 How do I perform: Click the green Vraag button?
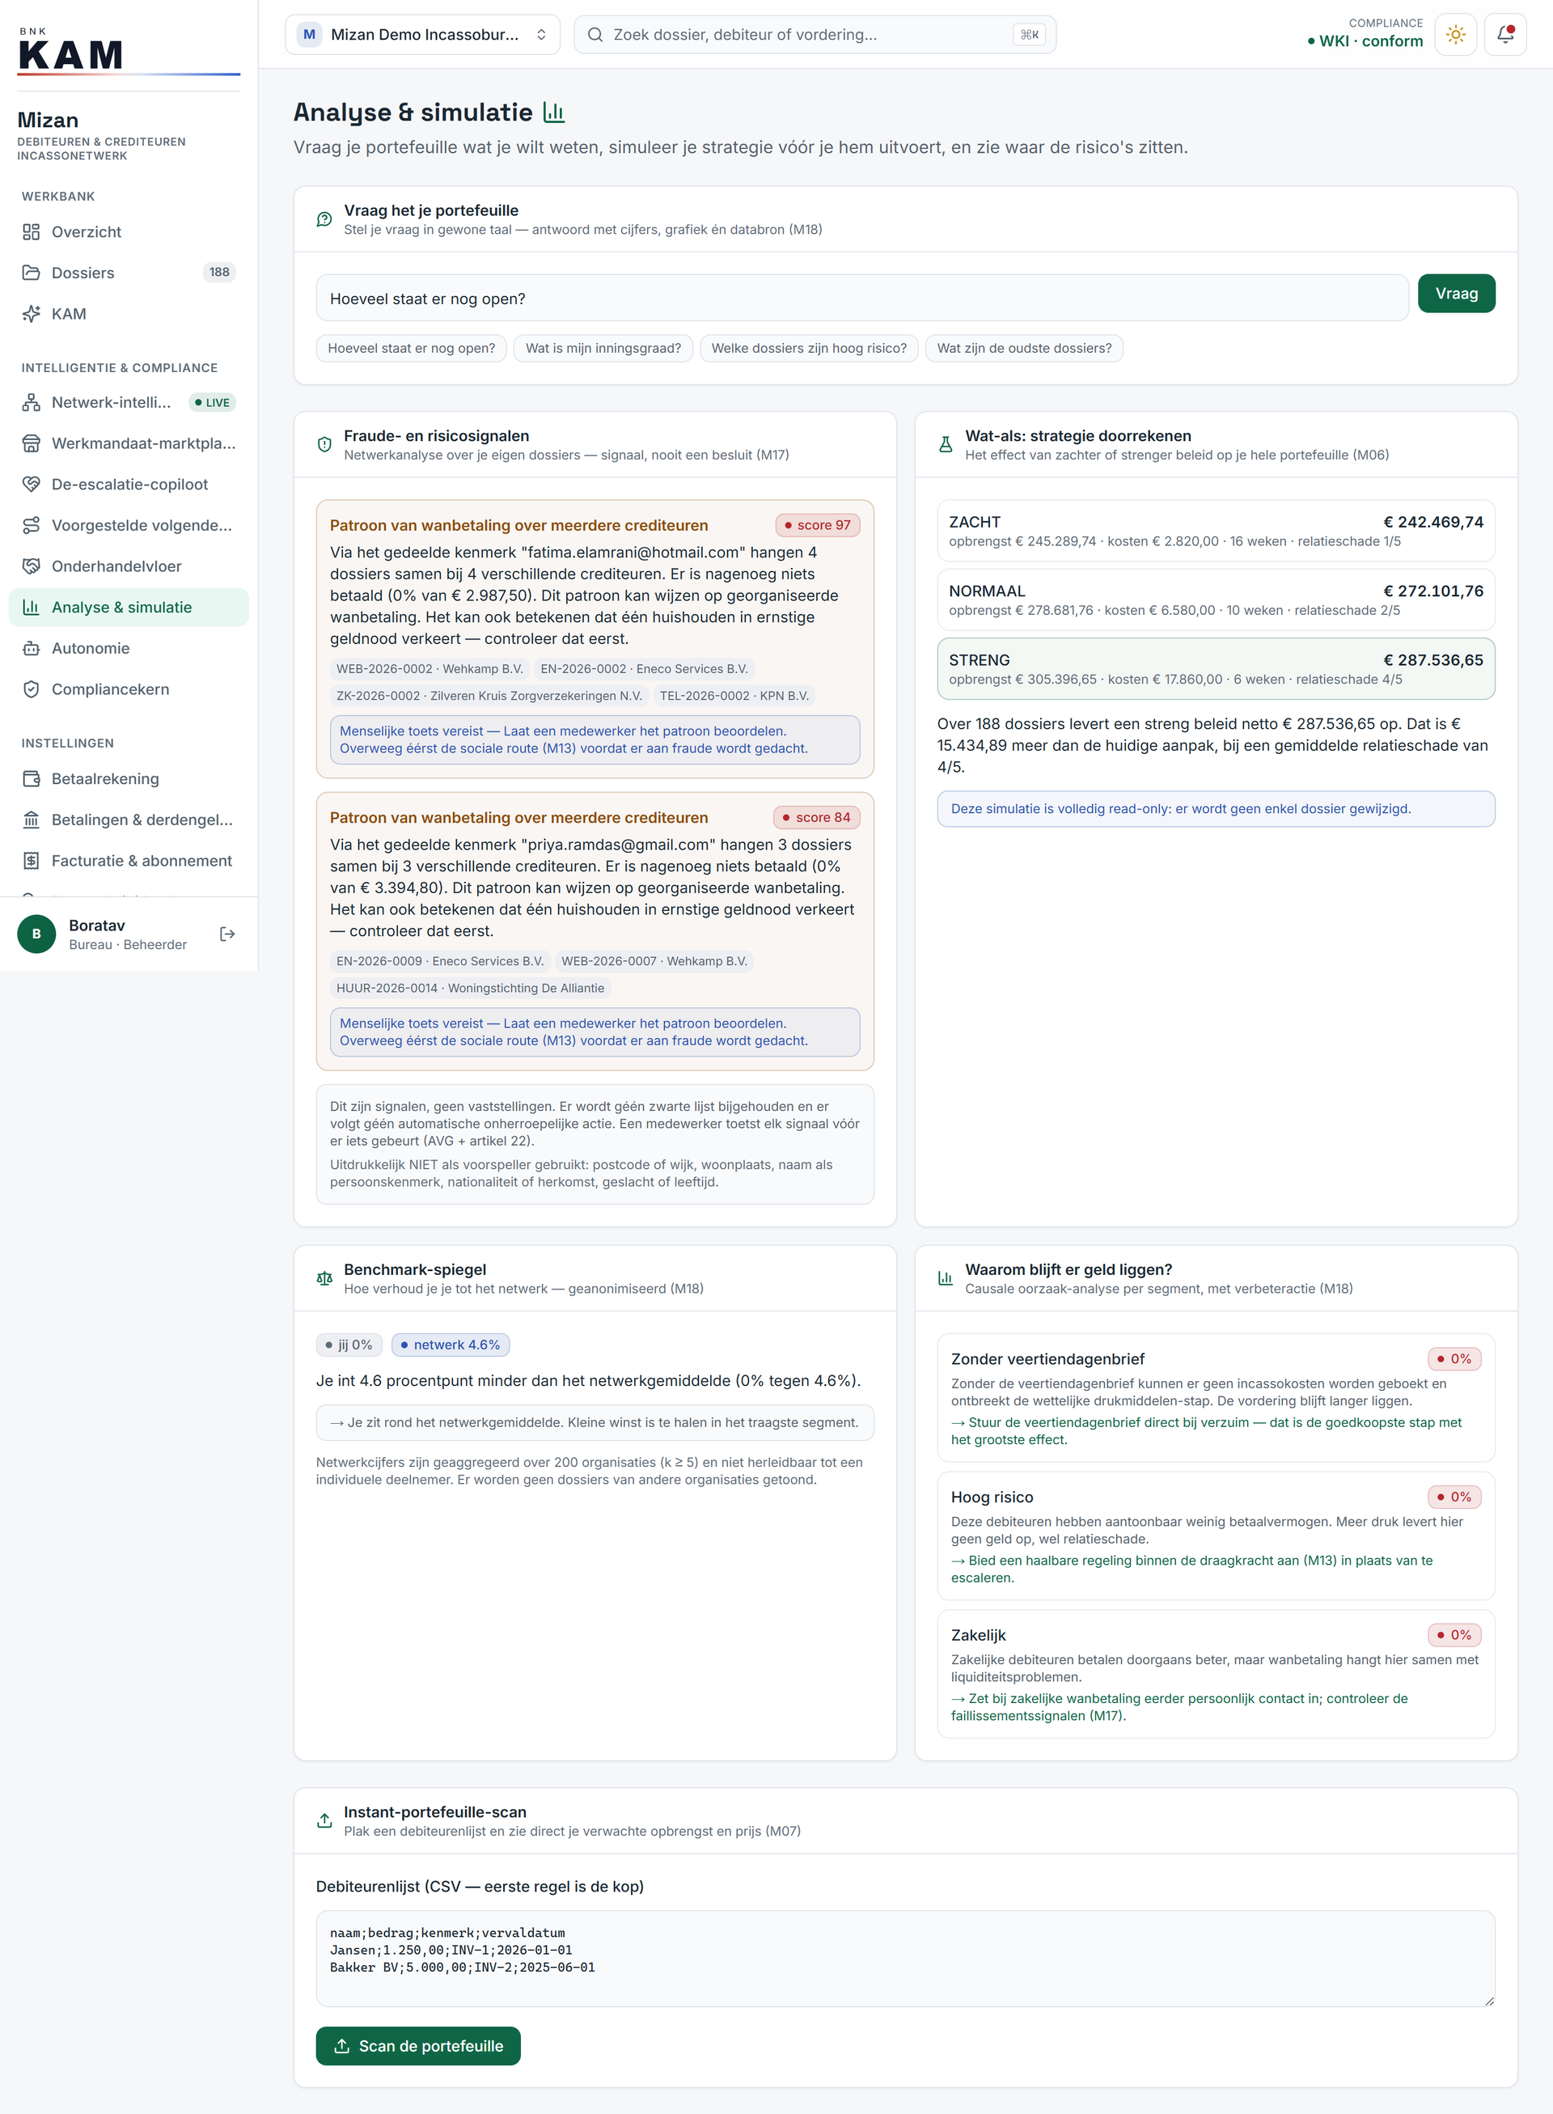[x=1456, y=294]
